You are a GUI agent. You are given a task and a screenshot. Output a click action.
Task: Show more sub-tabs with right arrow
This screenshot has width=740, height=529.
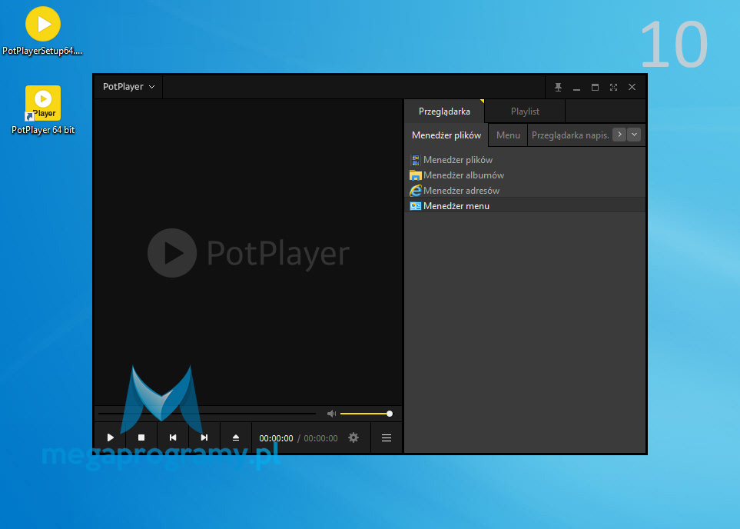[x=619, y=135]
